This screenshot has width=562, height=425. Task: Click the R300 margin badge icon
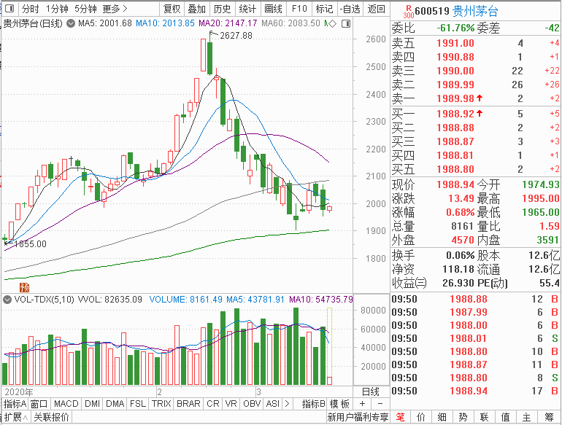(x=408, y=12)
